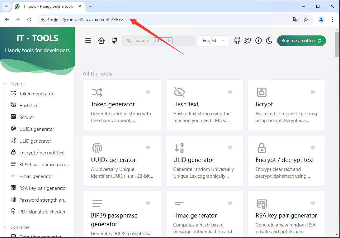Focus the Search tools field
Image resolution: width=340 pixels, height=238 pixels.
(159, 41)
